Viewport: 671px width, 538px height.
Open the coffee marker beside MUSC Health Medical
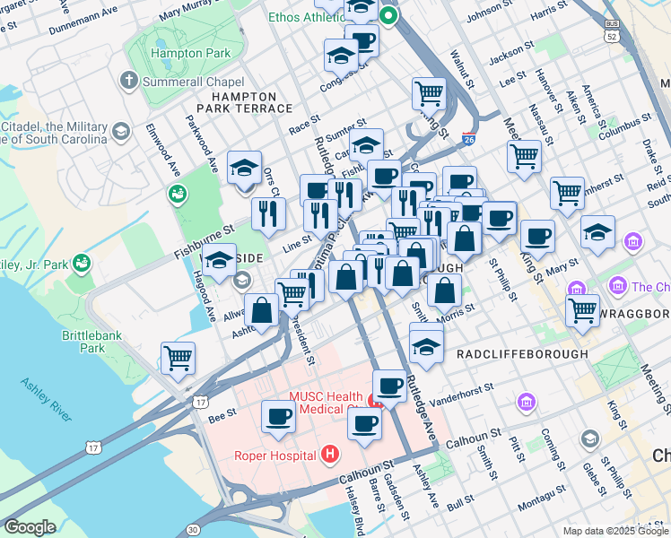click(x=389, y=389)
